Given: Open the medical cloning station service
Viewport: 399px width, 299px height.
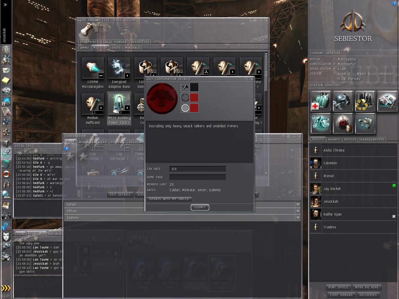Looking at the screenshot, I should 320,101.
